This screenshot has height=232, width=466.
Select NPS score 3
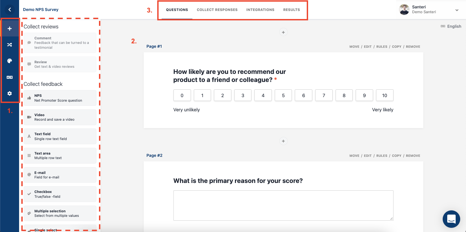(x=243, y=95)
